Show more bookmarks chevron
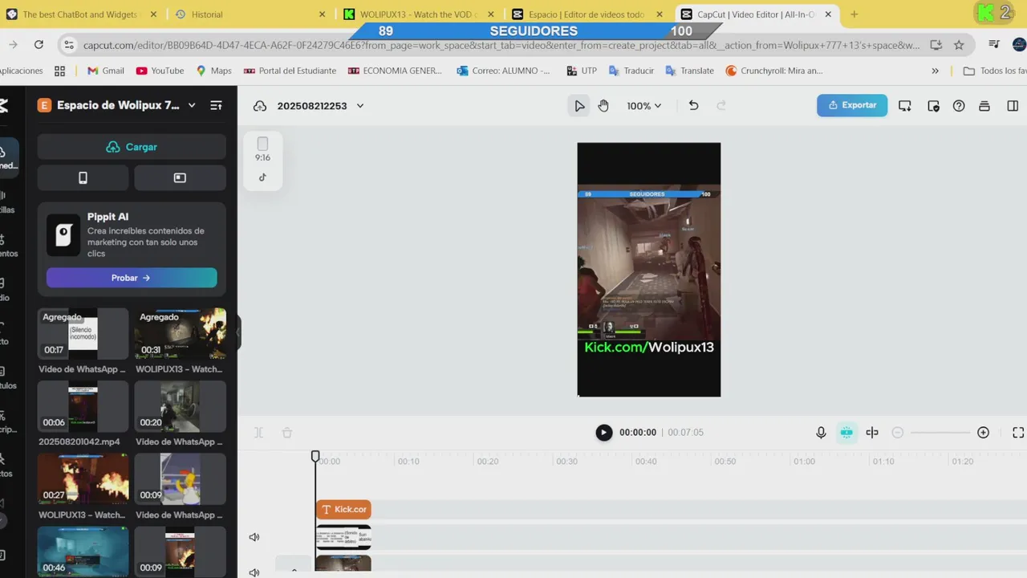1027x578 pixels. (935, 71)
